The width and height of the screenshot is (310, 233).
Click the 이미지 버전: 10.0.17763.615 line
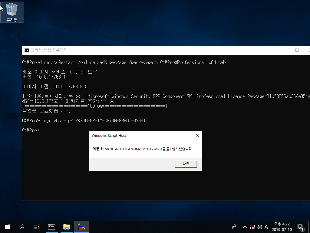tap(55, 86)
